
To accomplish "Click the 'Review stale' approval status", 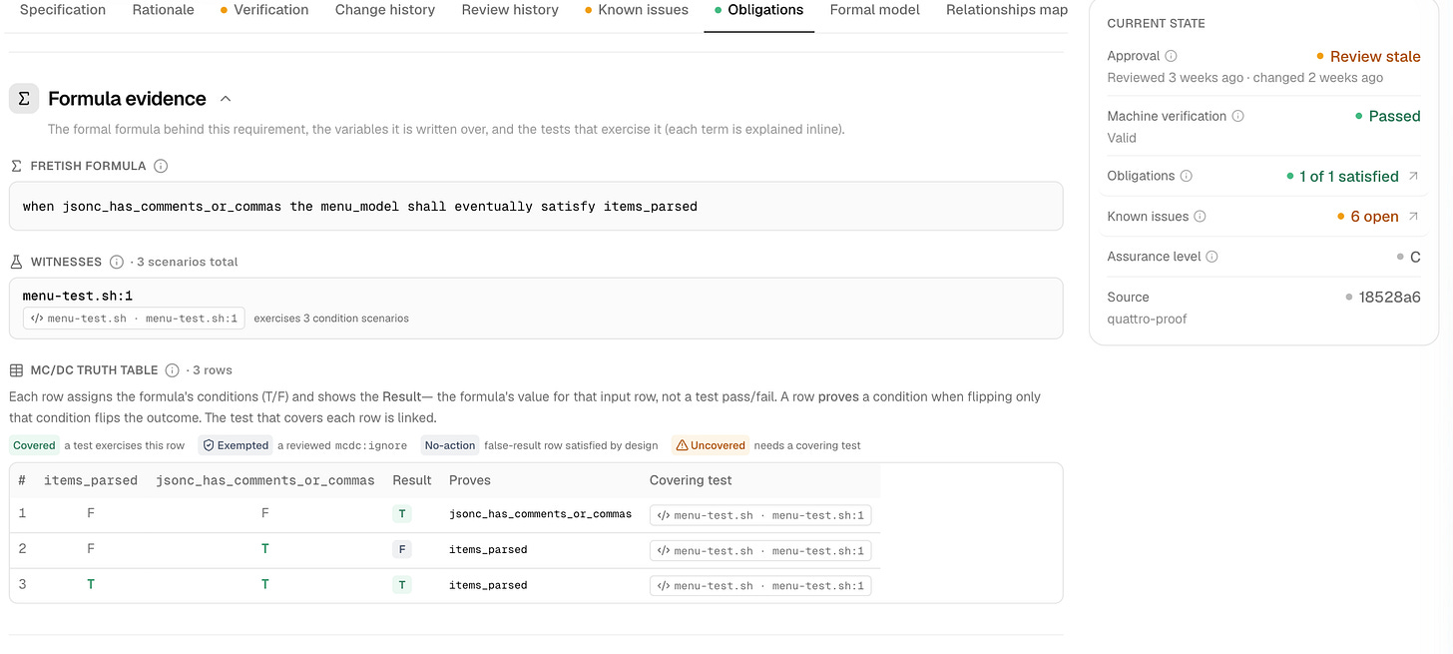I will [1375, 57].
